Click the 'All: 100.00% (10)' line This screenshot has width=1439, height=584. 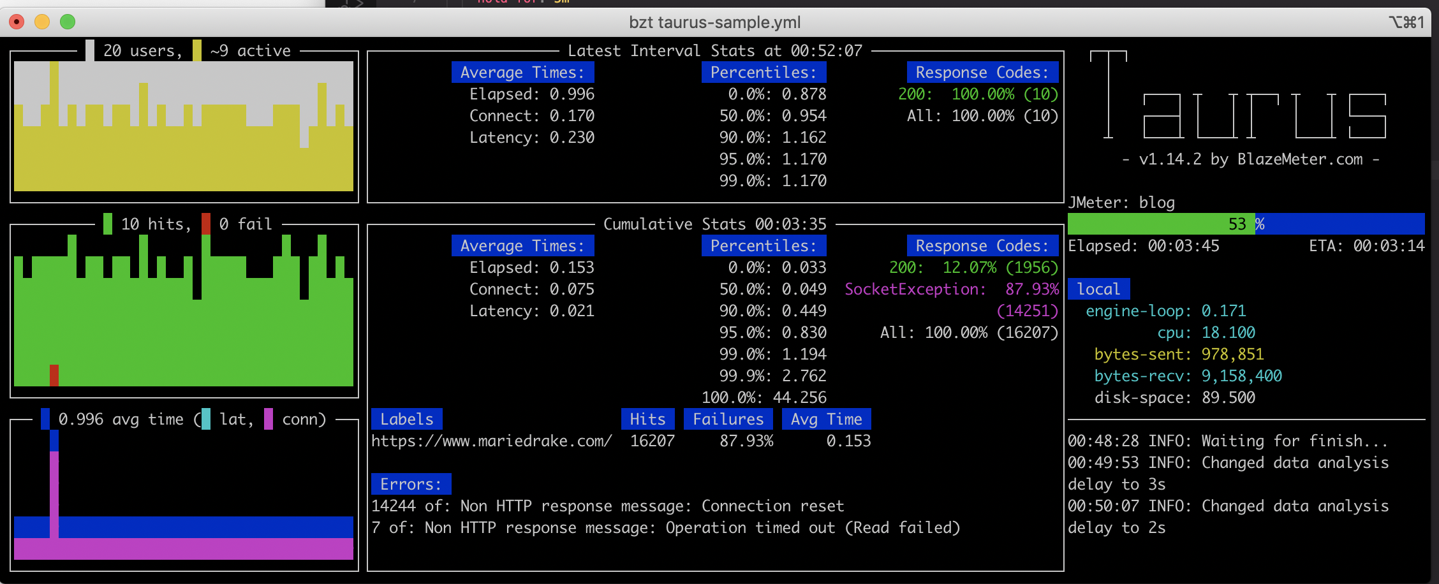pyautogui.click(x=983, y=115)
